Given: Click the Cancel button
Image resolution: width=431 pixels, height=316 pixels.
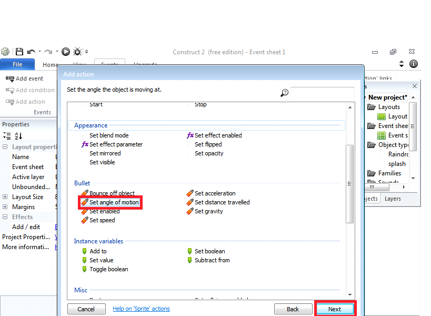Looking at the screenshot, I should tap(86, 309).
